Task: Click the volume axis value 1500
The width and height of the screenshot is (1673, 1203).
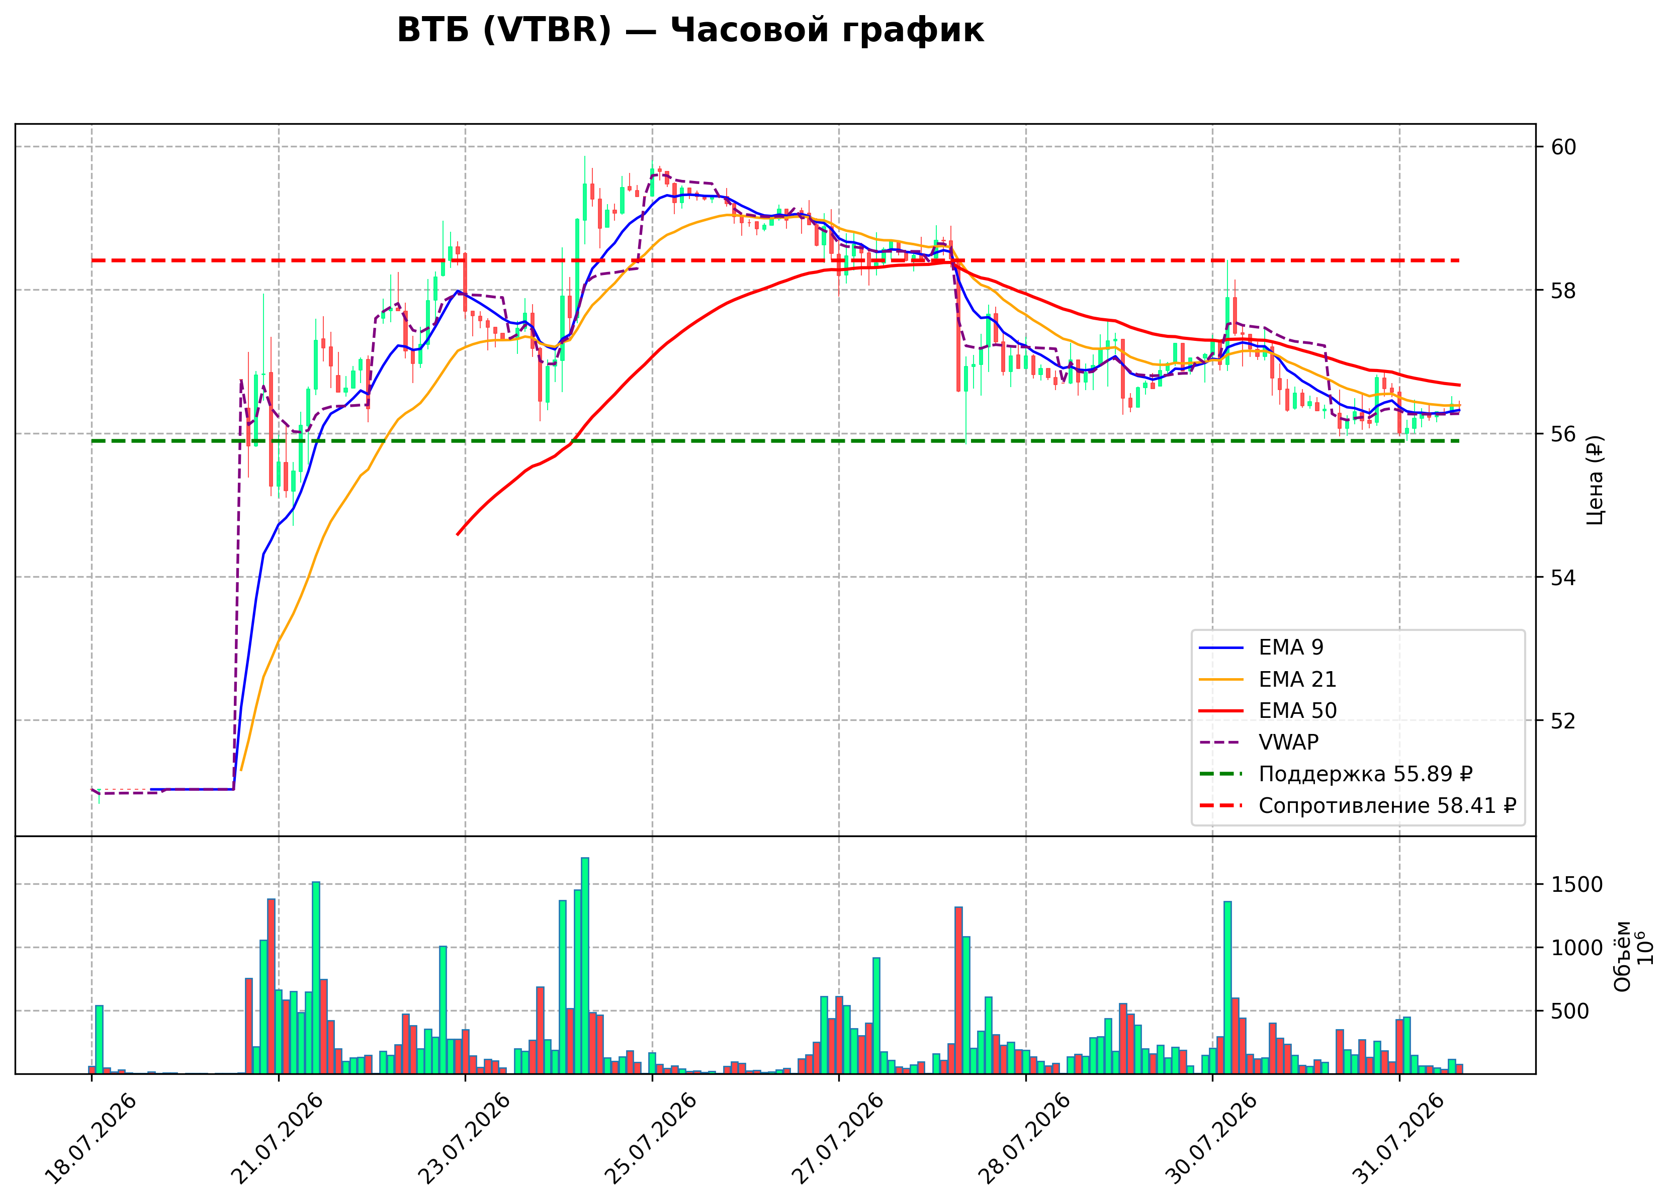Action: click(1577, 884)
